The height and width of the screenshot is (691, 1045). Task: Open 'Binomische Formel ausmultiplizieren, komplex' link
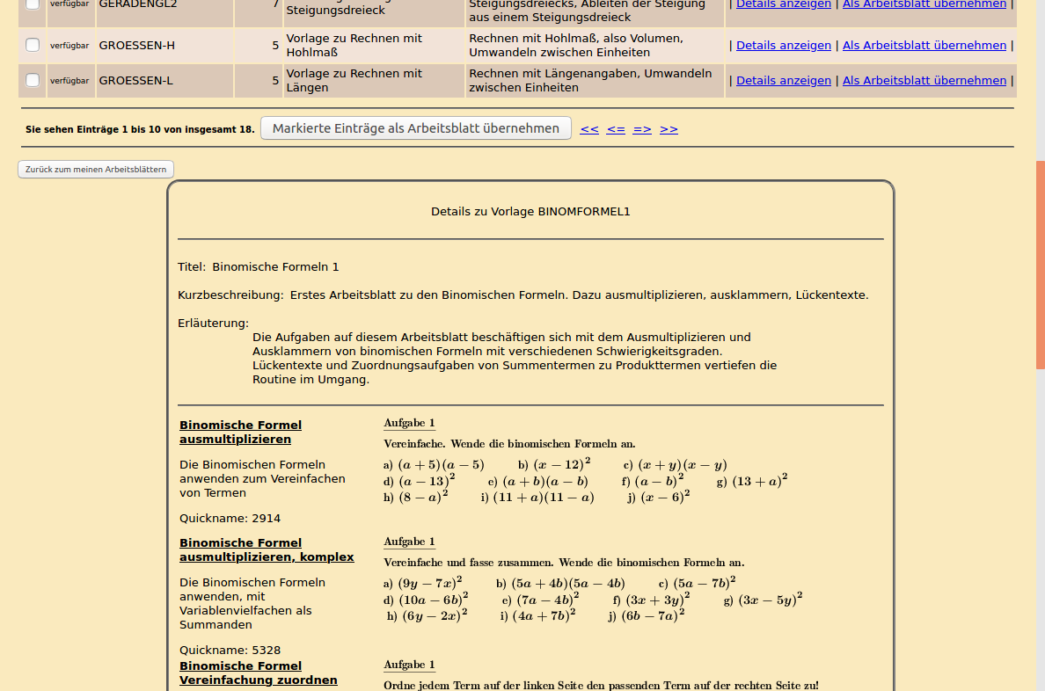click(x=267, y=549)
